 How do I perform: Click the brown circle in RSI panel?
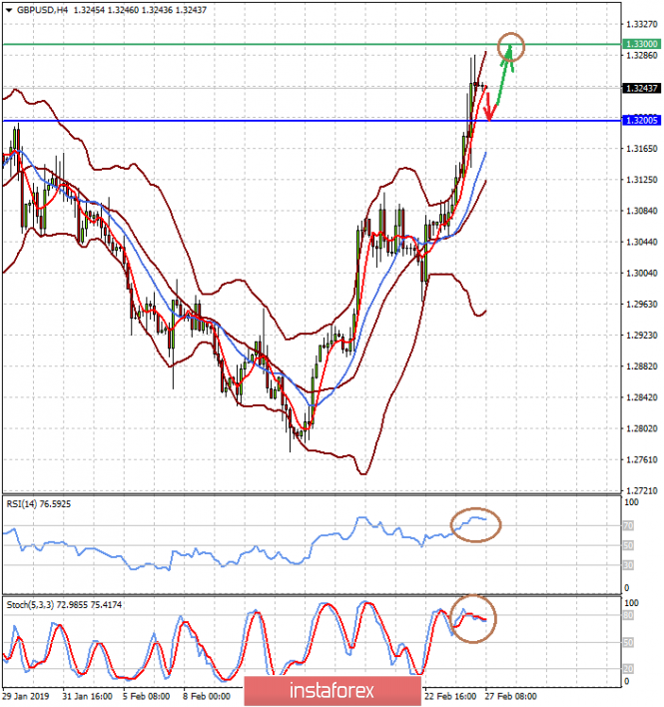coord(475,523)
